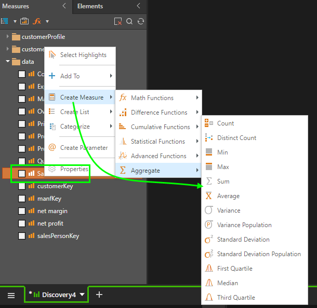This screenshot has height=308, width=317.
Task: Enable the salesPersonKey checkbox
Action: click(x=22, y=236)
